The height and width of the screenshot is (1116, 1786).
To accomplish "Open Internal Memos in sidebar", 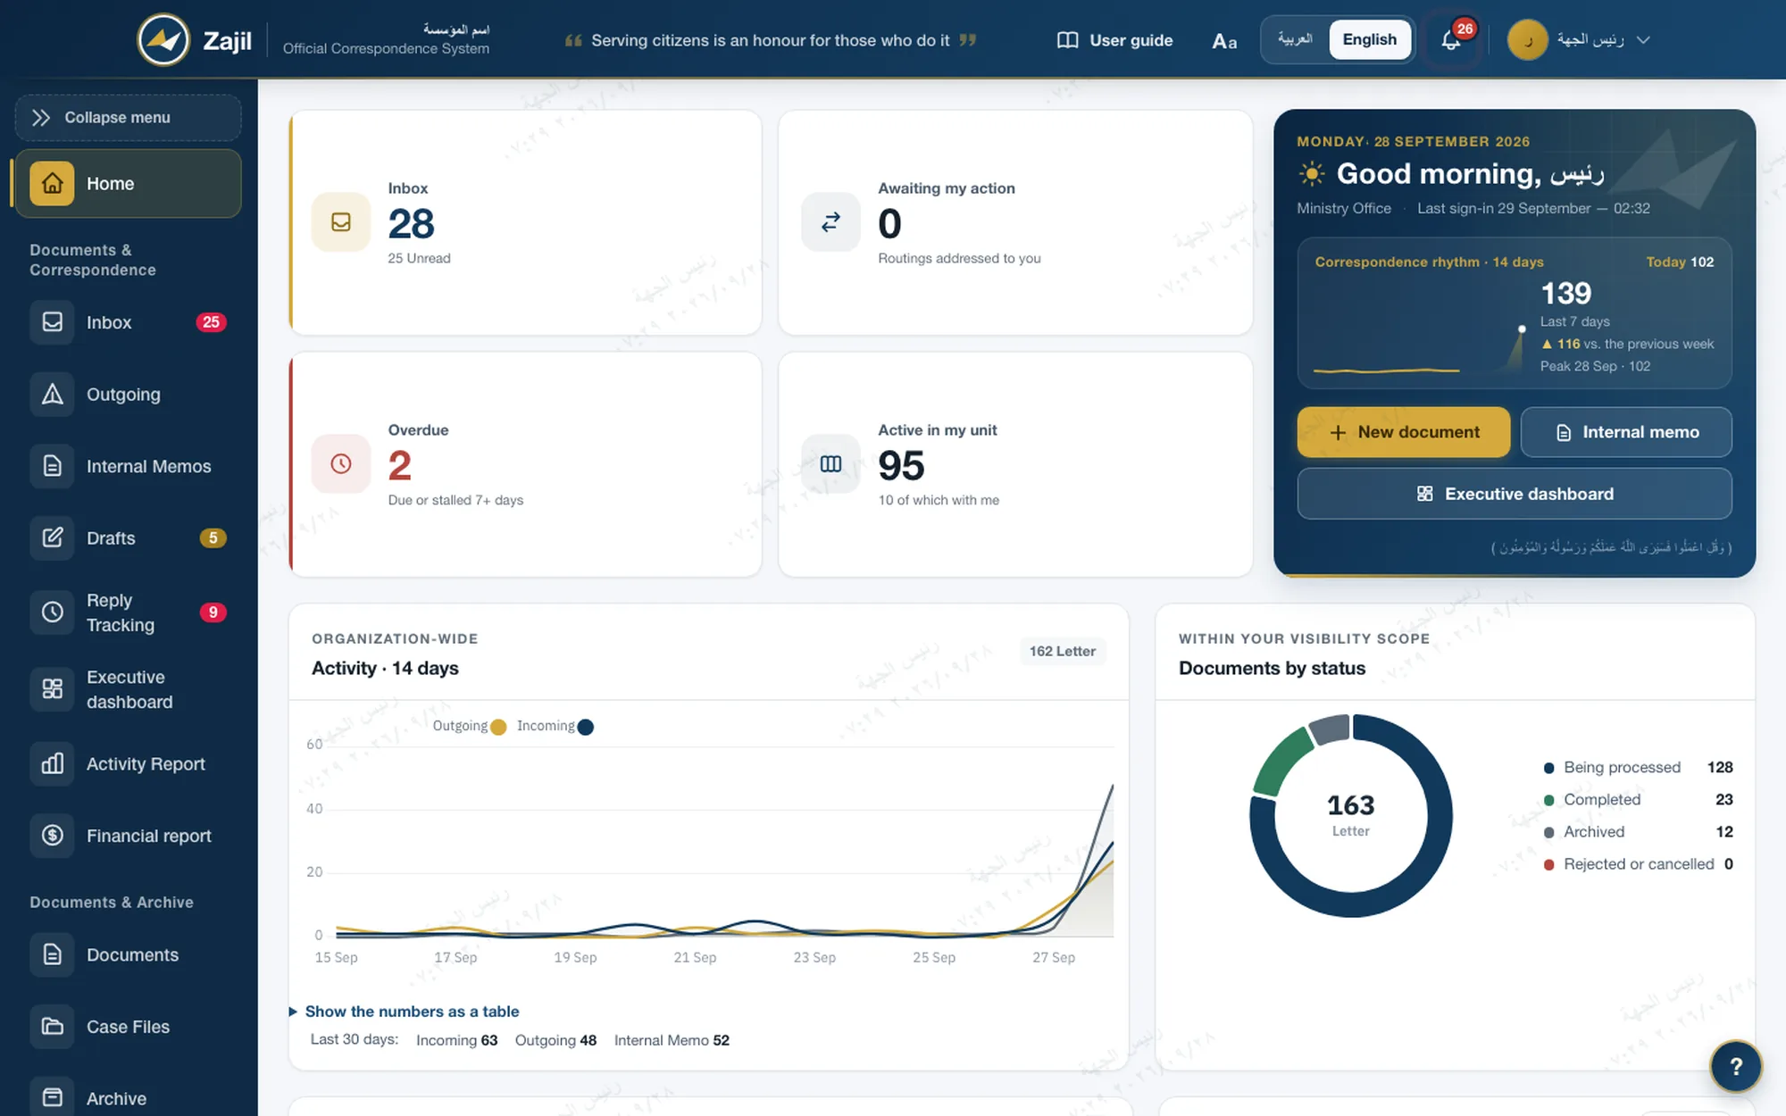I will tap(128, 466).
